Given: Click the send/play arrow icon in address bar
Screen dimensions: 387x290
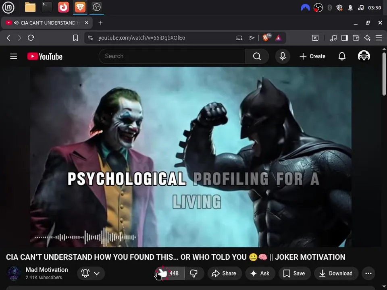Looking at the screenshot, I should 252,38.
